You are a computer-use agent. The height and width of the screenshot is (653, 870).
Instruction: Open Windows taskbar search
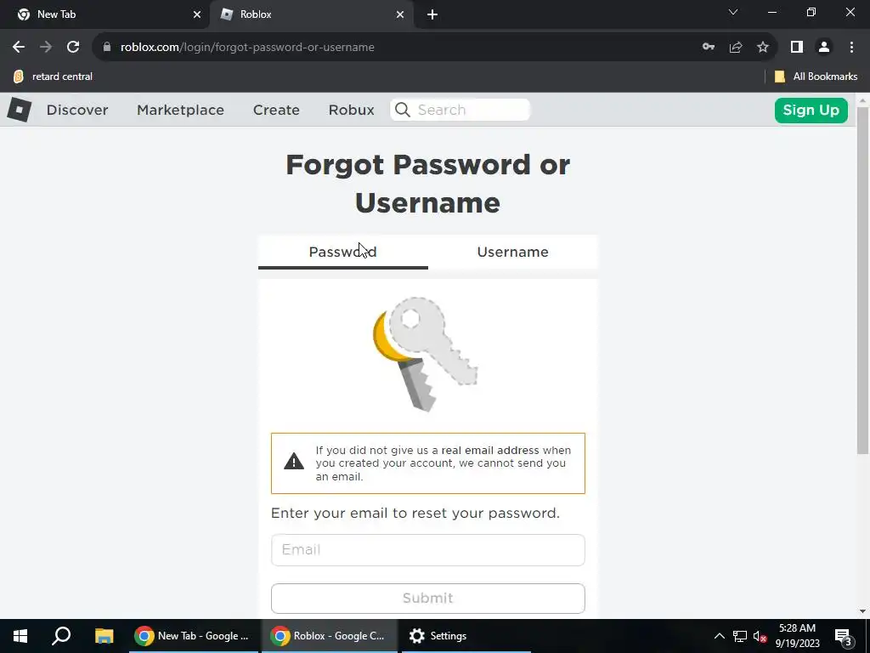click(61, 636)
